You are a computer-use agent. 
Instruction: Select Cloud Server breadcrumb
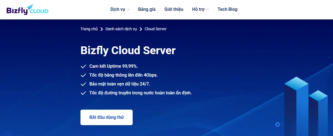click(x=156, y=29)
